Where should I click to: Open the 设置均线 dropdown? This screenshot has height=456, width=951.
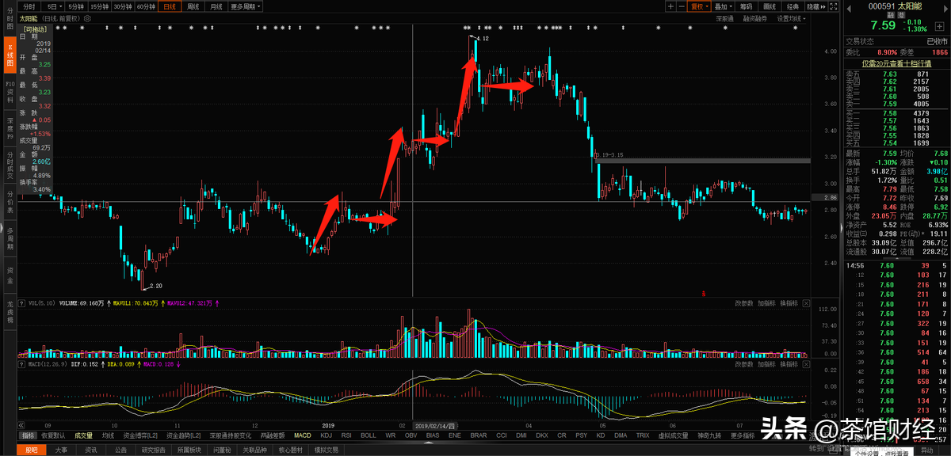791,17
